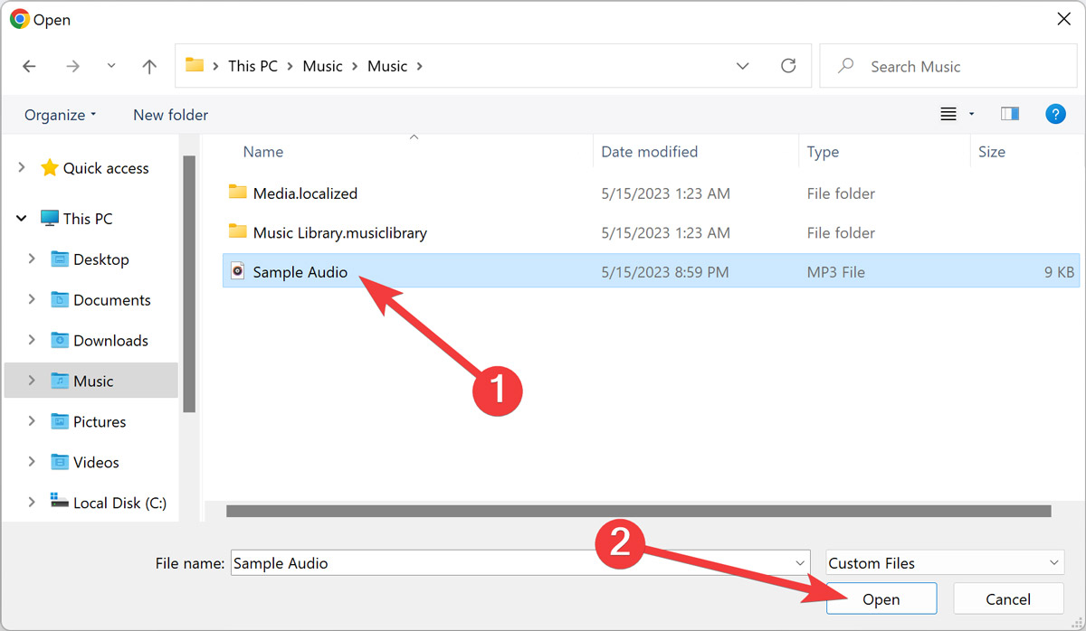Collapse This PC in the navigation pane
The width and height of the screenshot is (1086, 631).
coord(20,218)
